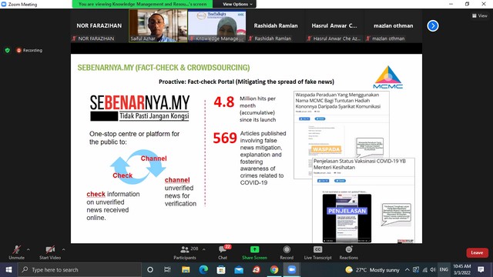Show next participants with blue arrow
493x277 pixels.
pyautogui.click(x=433, y=25)
